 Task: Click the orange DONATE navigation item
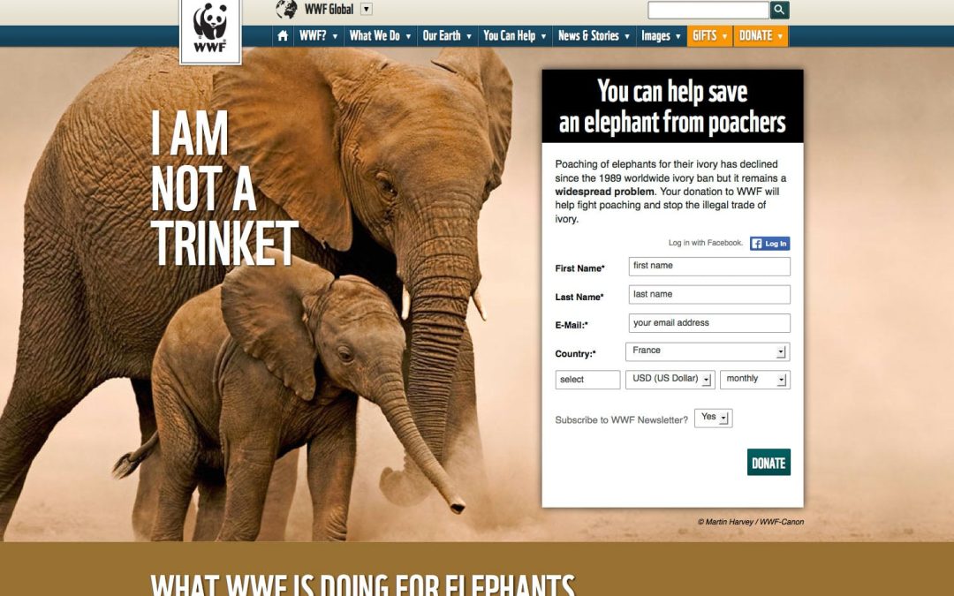(x=761, y=36)
